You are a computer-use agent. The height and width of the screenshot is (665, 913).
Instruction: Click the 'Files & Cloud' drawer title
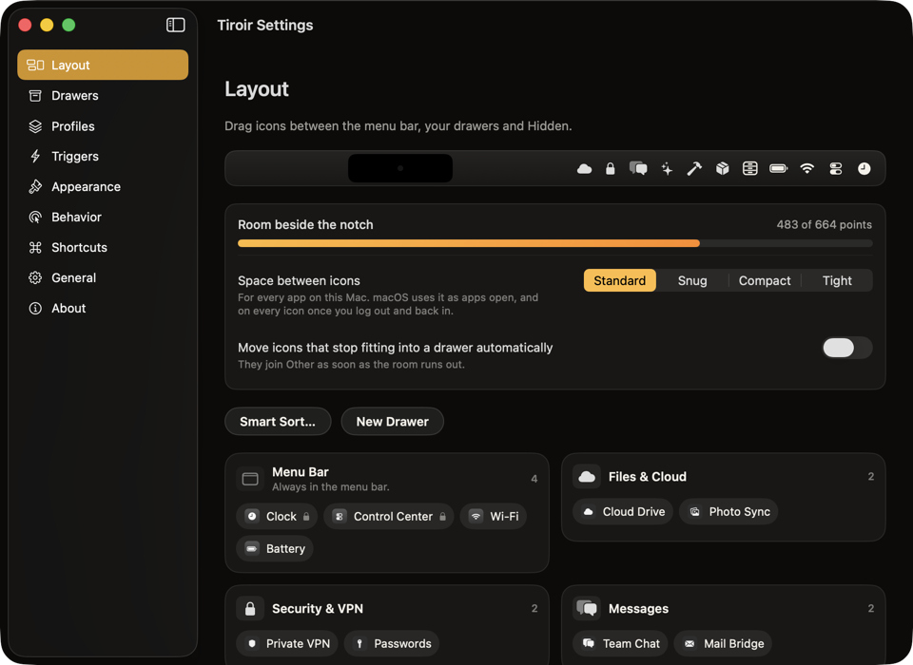click(x=648, y=477)
